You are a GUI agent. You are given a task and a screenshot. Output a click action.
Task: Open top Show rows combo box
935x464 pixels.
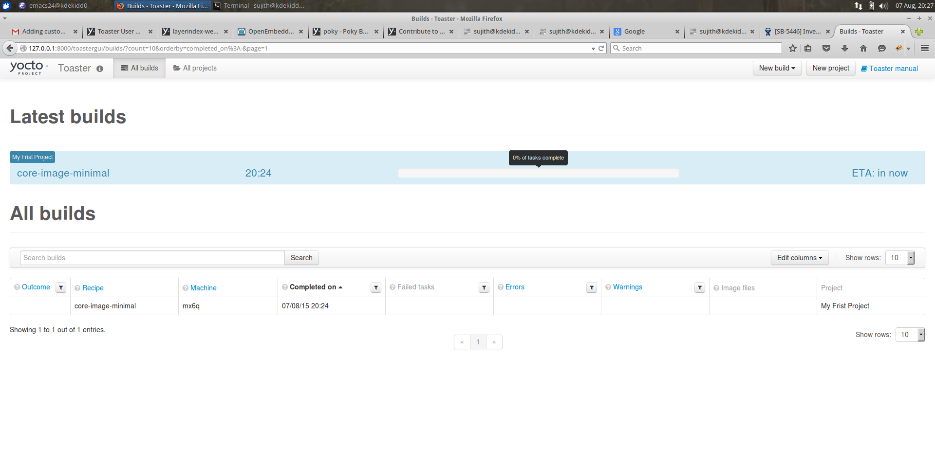[900, 258]
